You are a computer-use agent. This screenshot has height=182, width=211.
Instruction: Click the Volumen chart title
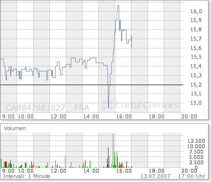15,128
